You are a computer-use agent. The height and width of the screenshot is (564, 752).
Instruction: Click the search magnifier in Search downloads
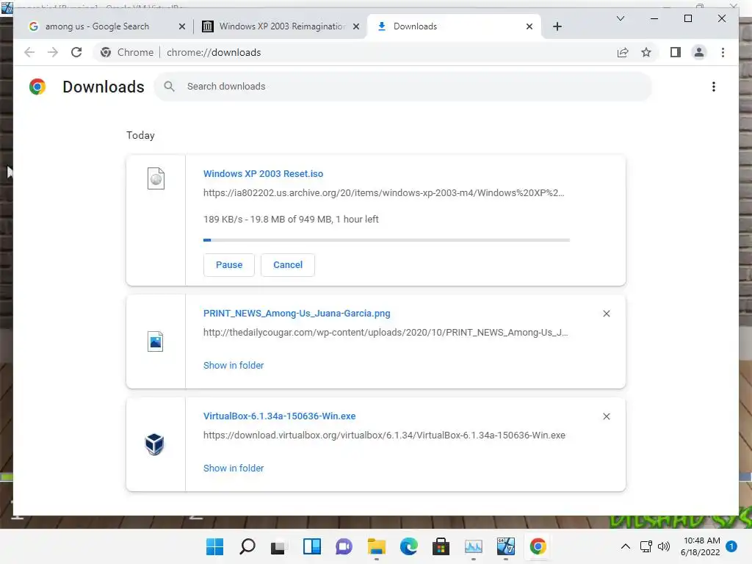(170, 87)
